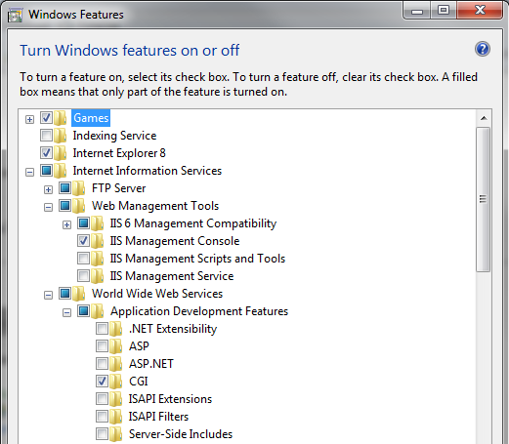Viewport: 509px width, 444px height.
Task: Click the FTP Server folder icon
Action: point(79,188)
